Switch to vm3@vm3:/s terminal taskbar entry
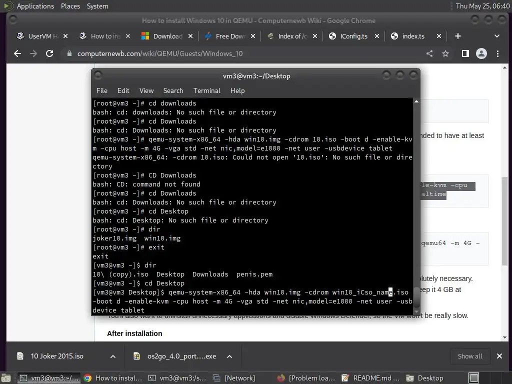 [177, 378]
